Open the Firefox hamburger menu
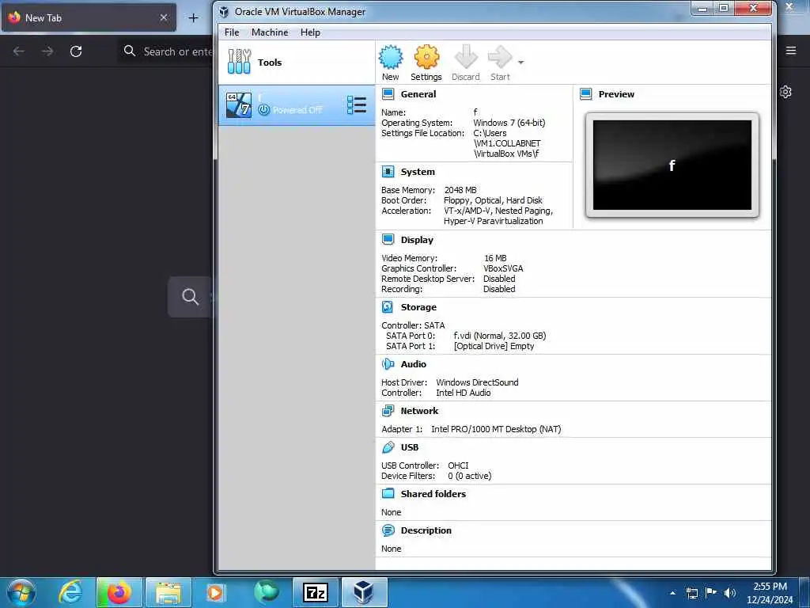Image resolution: width=810 pixels, height=608 pixels. point(791,51)
